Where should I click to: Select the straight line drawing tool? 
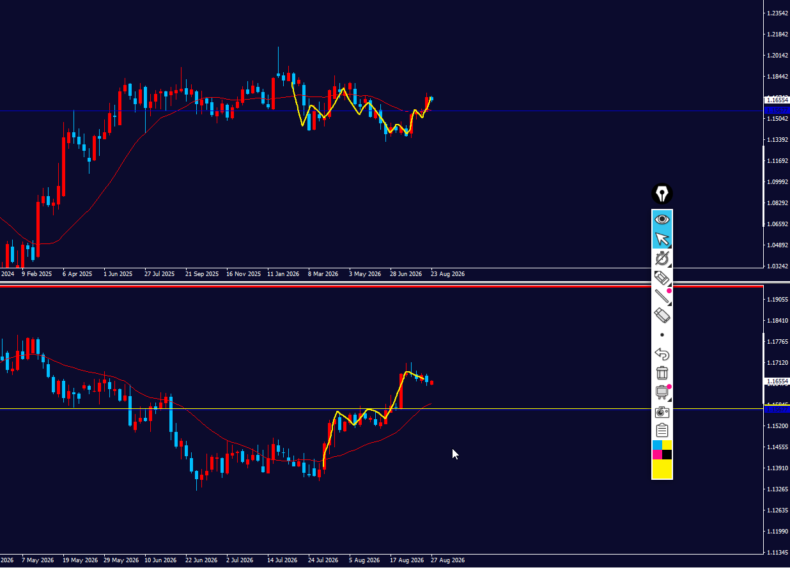(x=662, y=296)
